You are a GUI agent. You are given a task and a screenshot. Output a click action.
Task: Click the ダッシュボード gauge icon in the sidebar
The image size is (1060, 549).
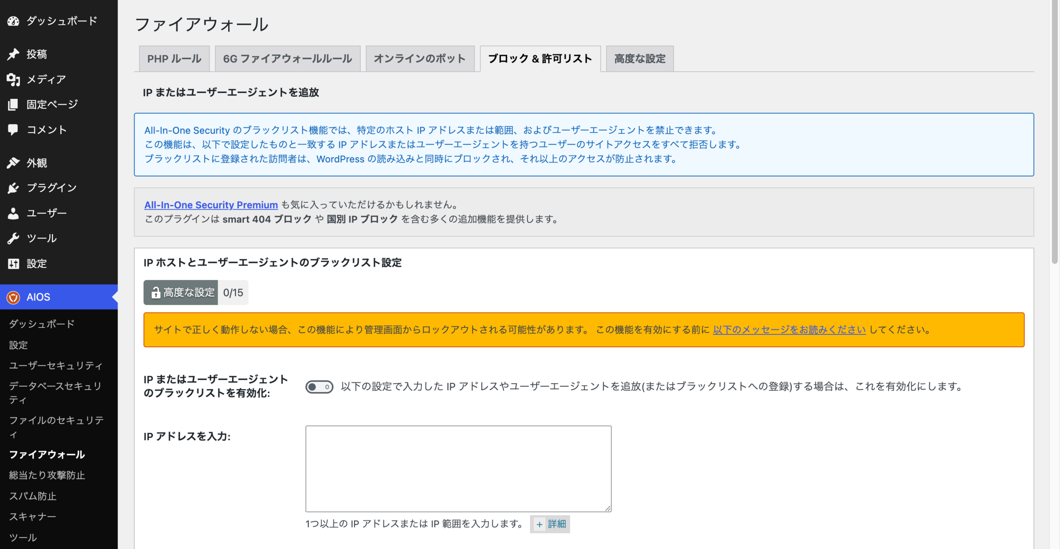(13, 21)
